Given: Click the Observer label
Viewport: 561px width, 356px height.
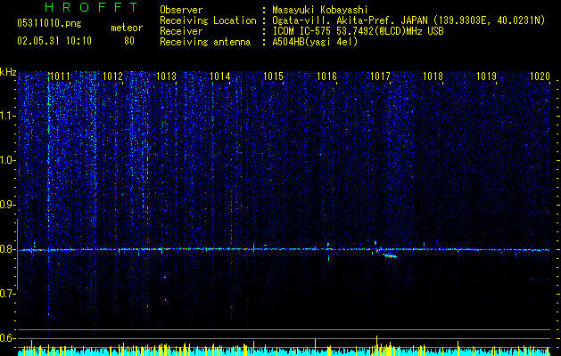Looking at the screenshot, I should (x=181, y=10).
